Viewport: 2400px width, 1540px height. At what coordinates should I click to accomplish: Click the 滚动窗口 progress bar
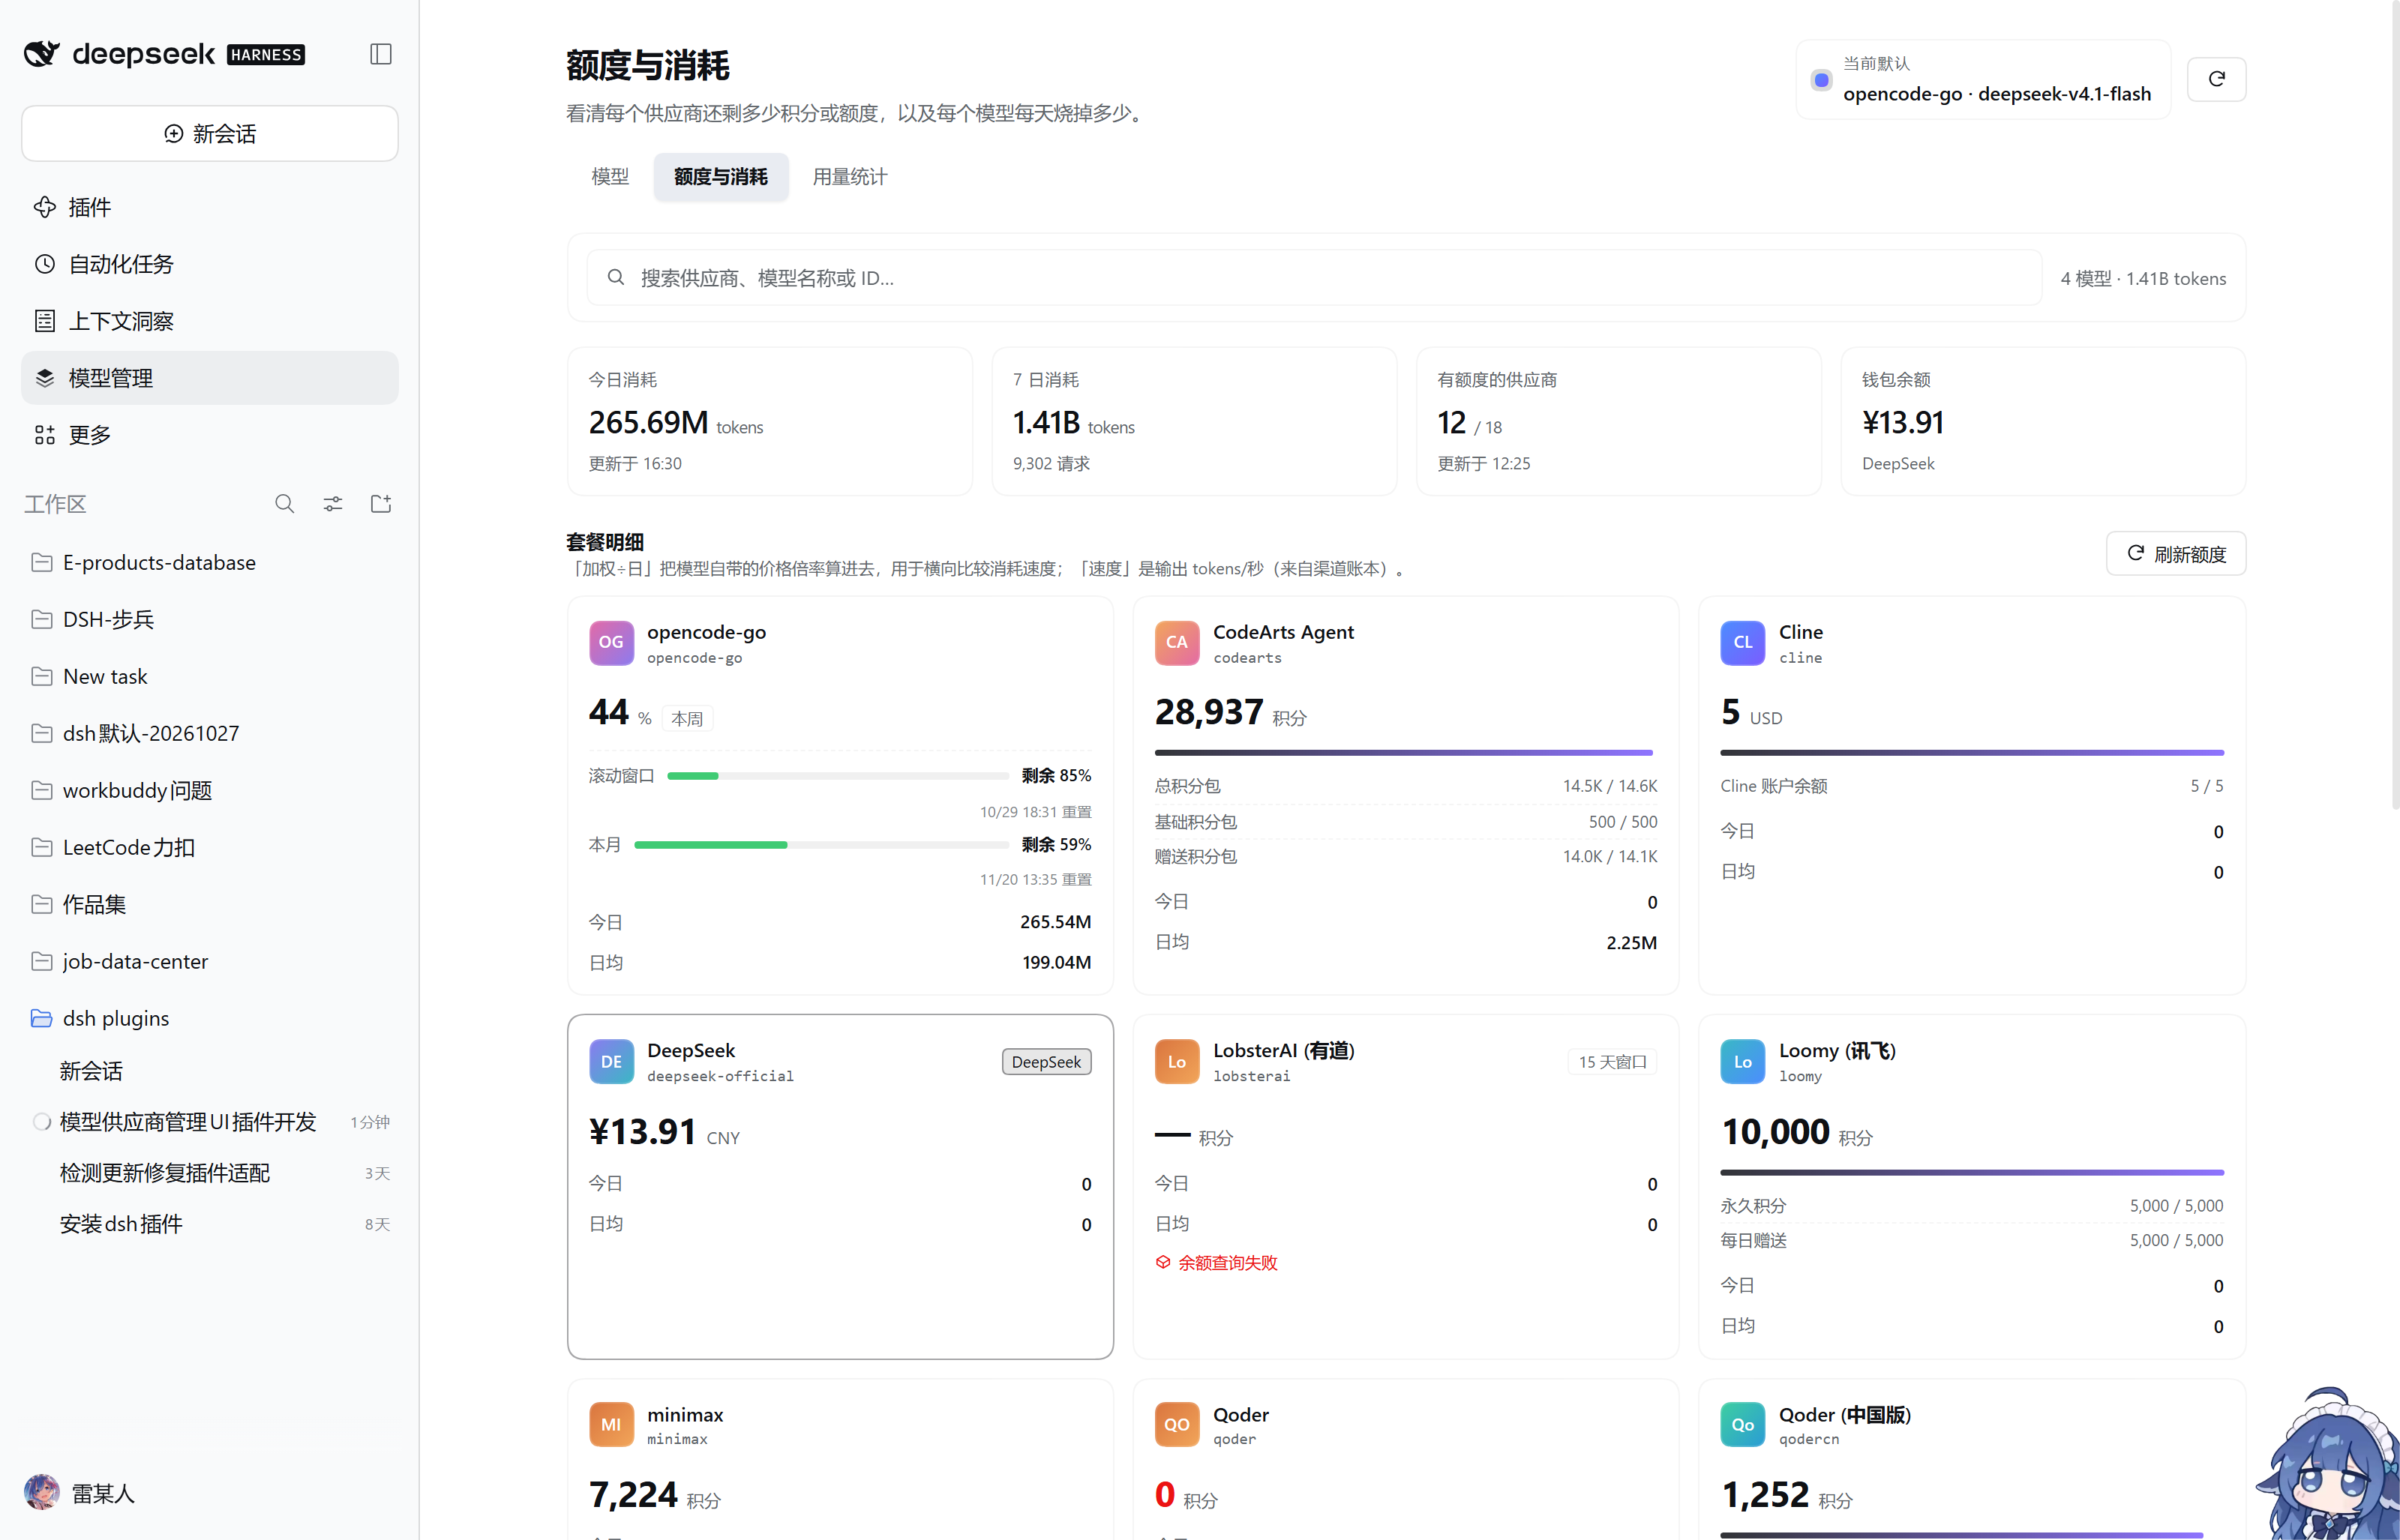[838, 776]
